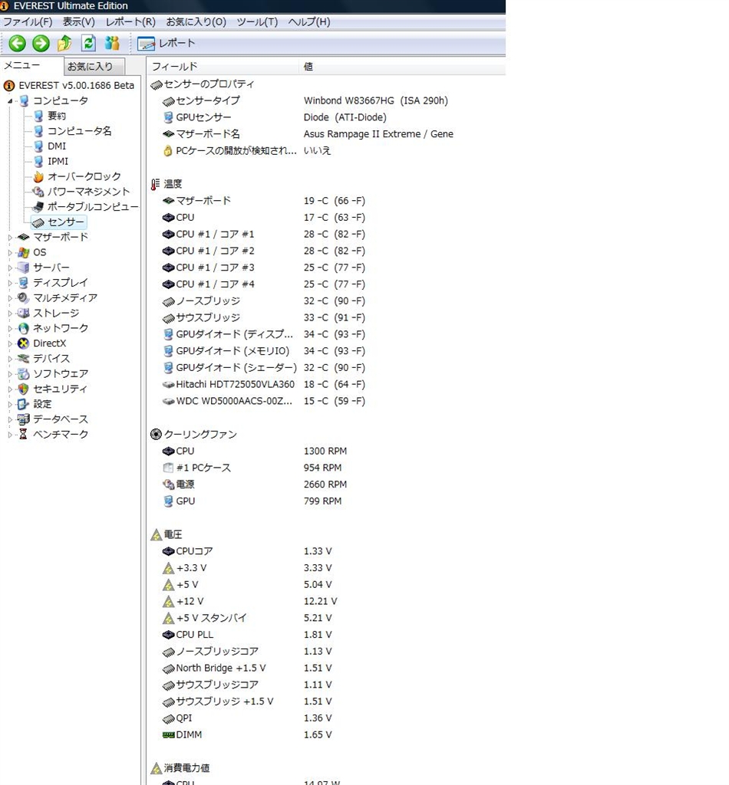Expand the ネットワーク tree node
This screenshot has width=729, height=785.
pyautogui.click(x=10, y=329)
